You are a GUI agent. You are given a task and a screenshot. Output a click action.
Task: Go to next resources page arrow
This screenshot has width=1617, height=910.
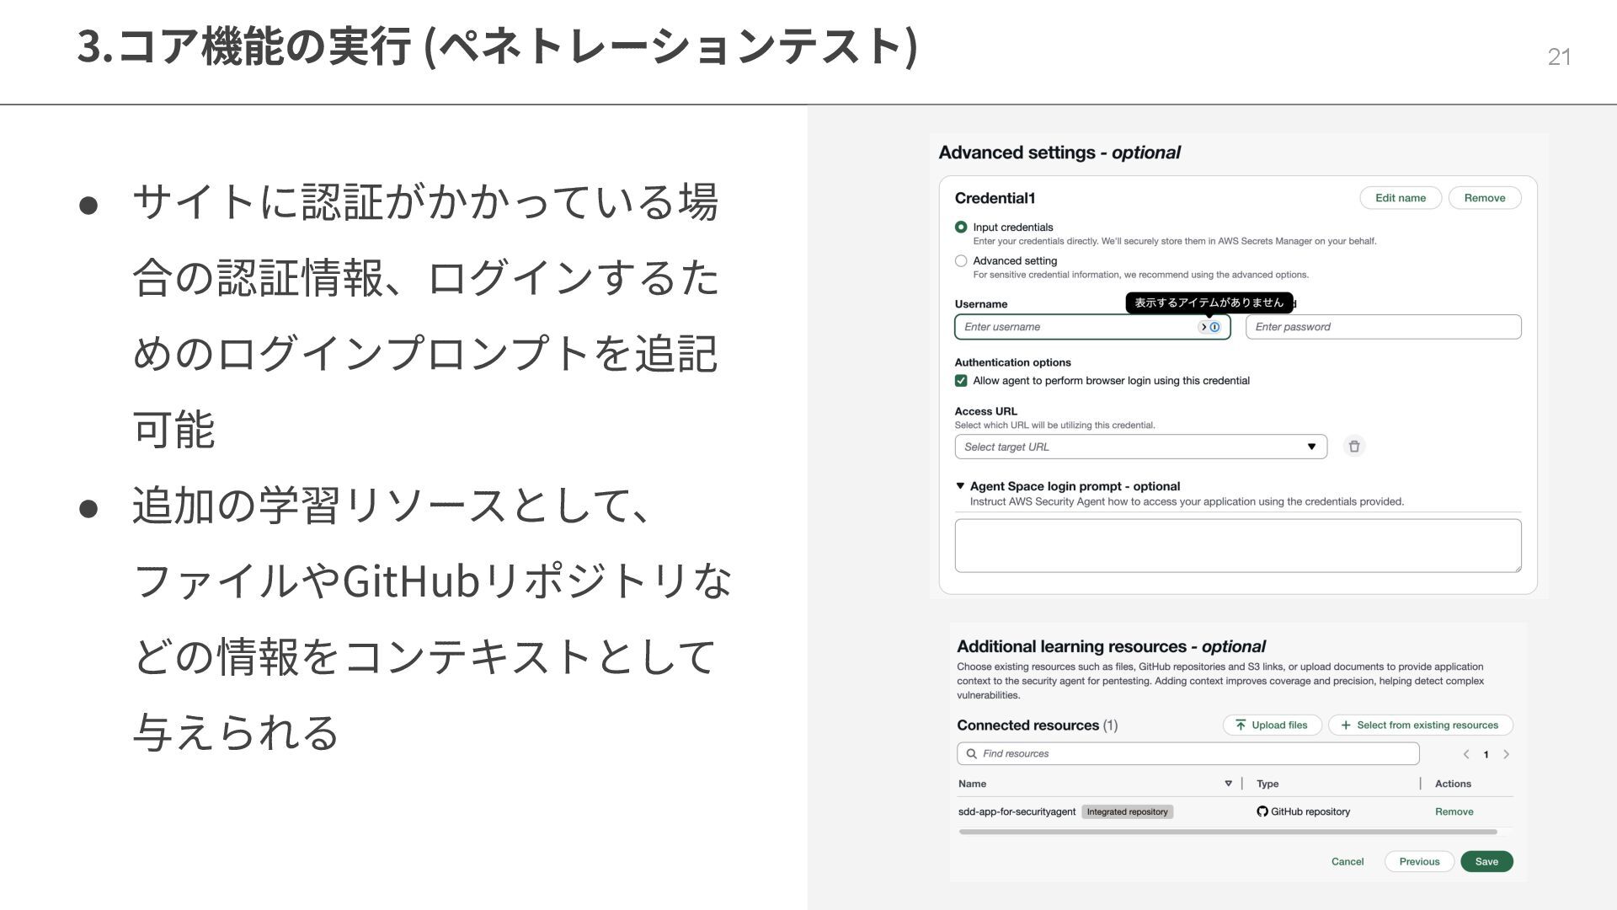(1506, 754)
